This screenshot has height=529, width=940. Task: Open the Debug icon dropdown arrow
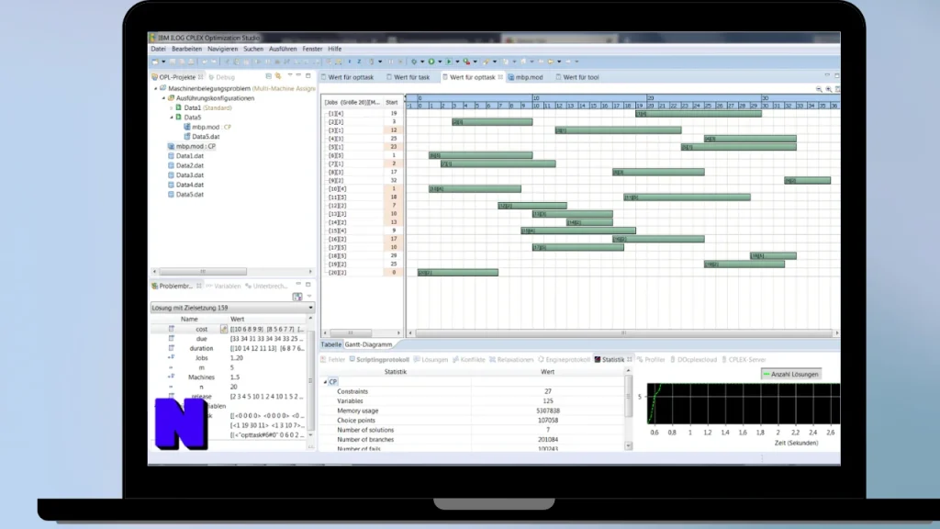tap(422, 62)
